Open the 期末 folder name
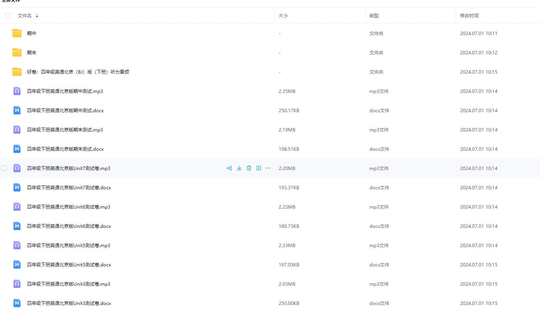This screenshot has width=540, height=315. pyautogui.click(x=32, y=53)
